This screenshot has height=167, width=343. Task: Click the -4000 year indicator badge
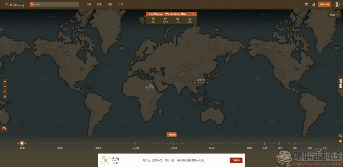171,135
